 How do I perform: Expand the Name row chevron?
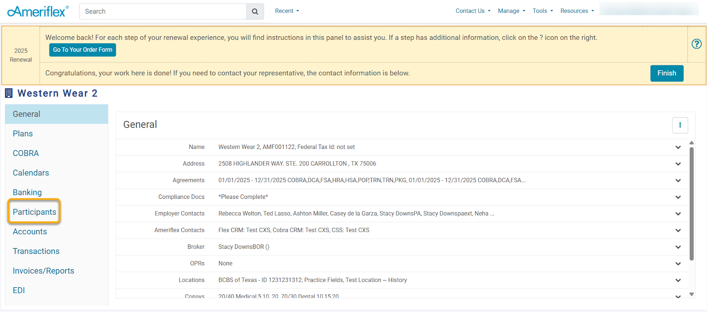point(678,147)
